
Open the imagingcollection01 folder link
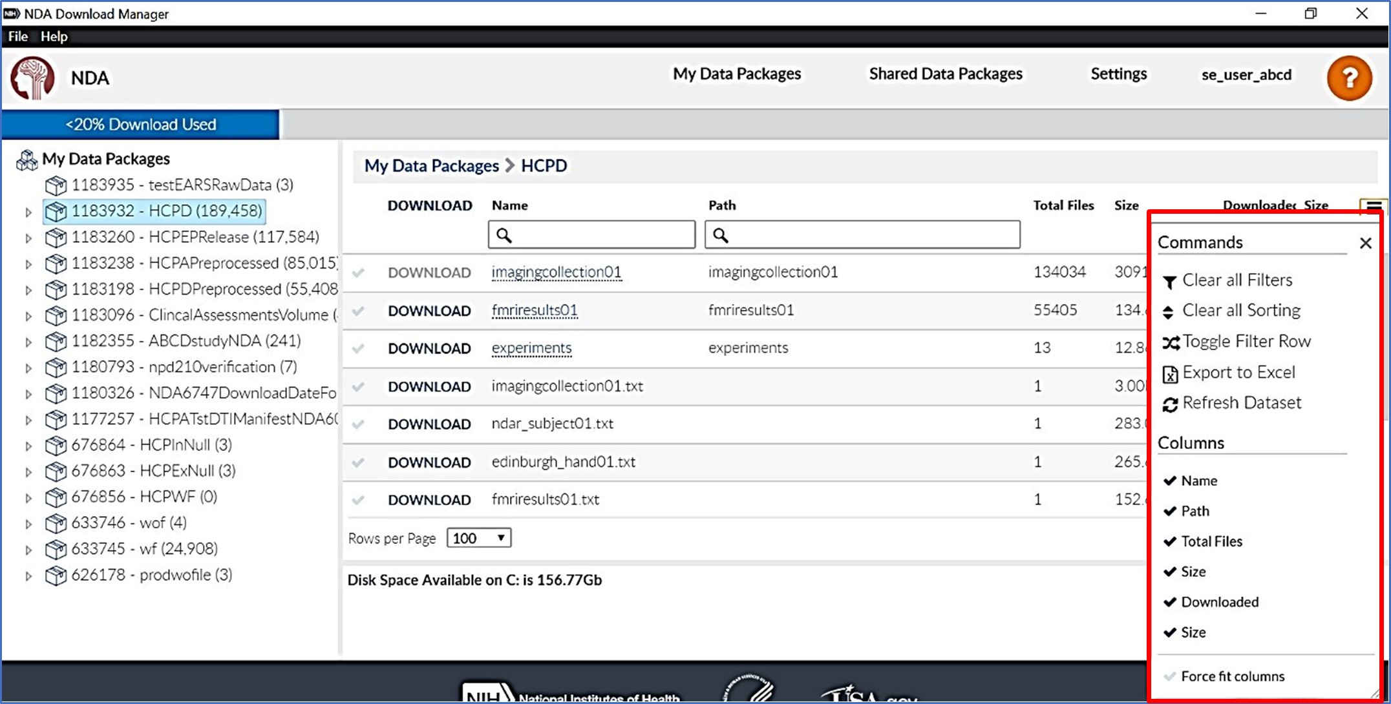pyautogui.click(x=557, y=272)
